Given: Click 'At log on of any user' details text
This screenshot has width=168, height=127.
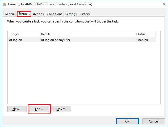Looking at the screenshot, I should [x=56, y=40].
